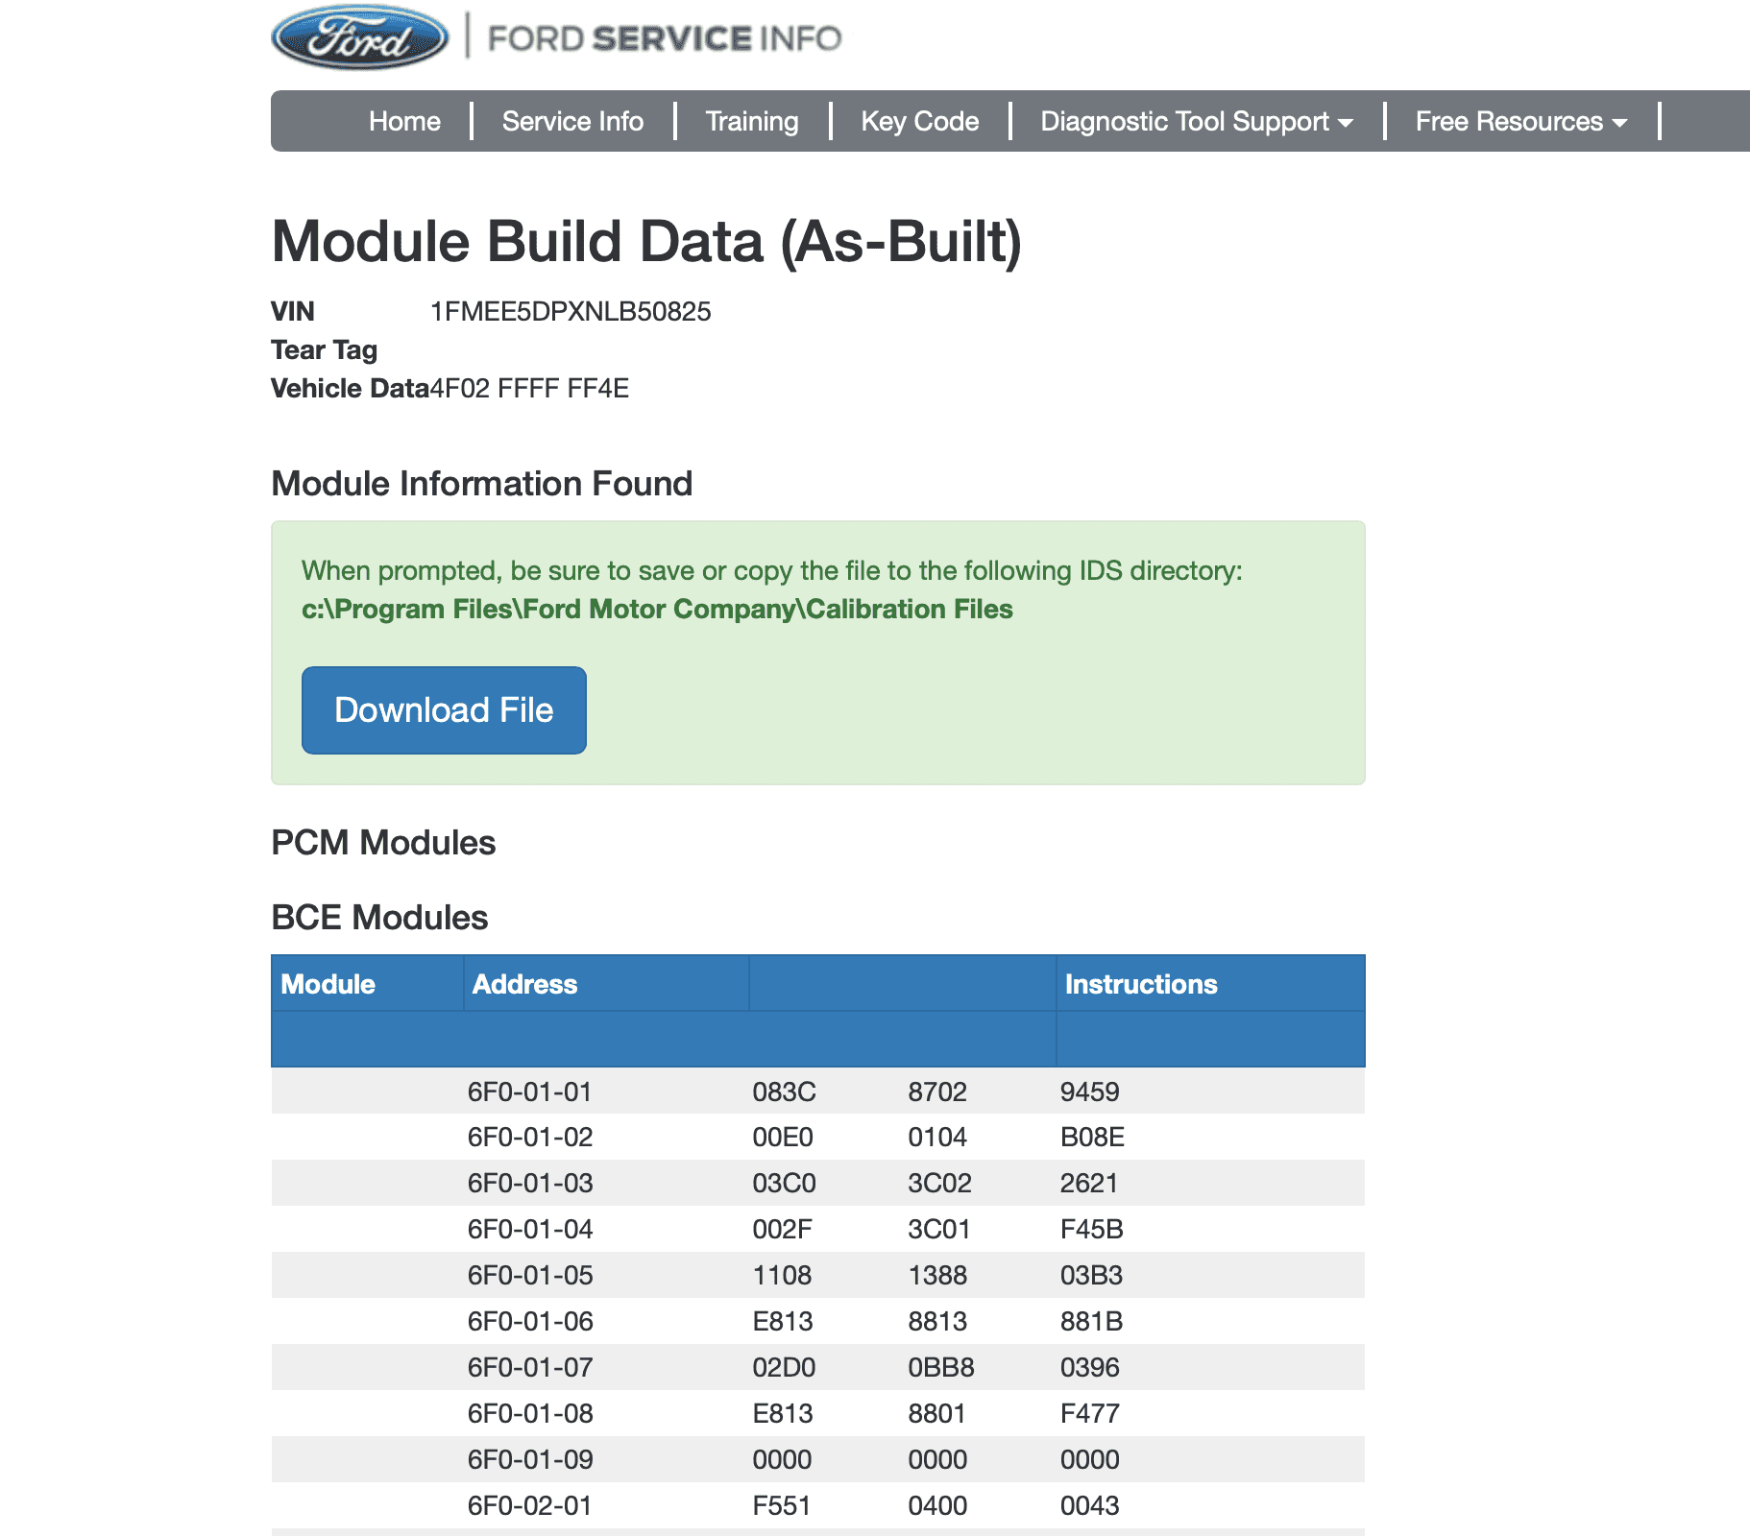Screen dimensions: 1750x1536
Task: Click the Calibration Files directory path text
Action: 657,610
